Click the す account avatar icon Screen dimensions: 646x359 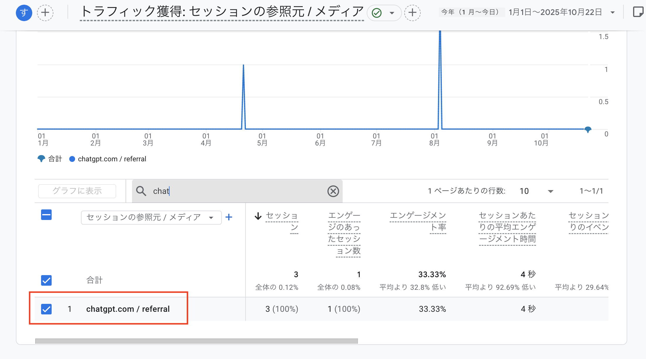(x=24, y=13)
